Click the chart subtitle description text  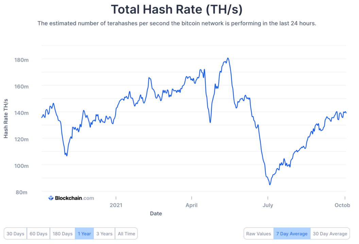coord(179,23)
